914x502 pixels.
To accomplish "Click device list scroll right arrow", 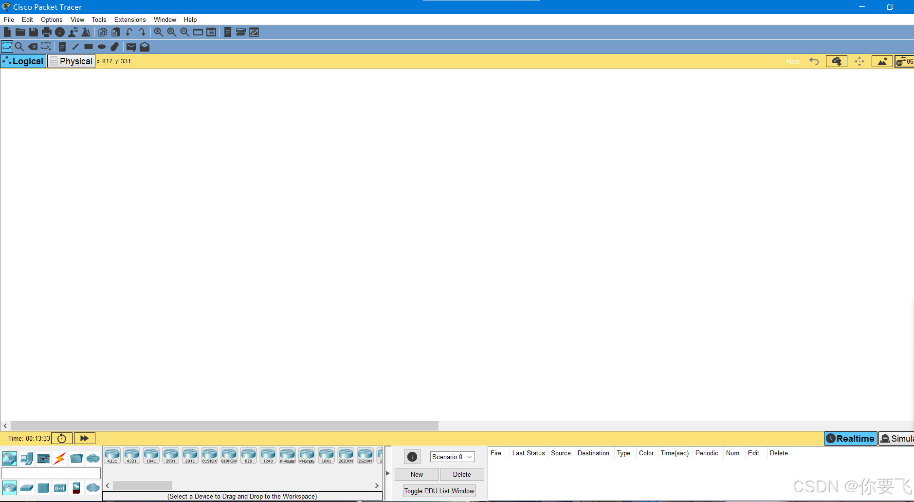I will tap(377, 486).
